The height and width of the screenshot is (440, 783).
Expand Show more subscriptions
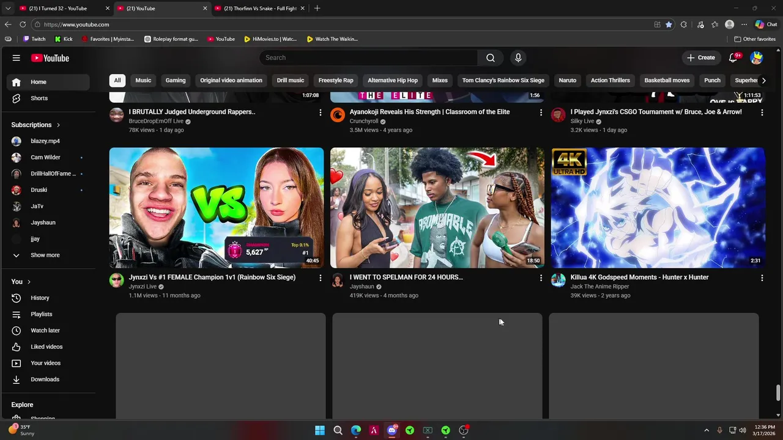(x=48, y=255)
